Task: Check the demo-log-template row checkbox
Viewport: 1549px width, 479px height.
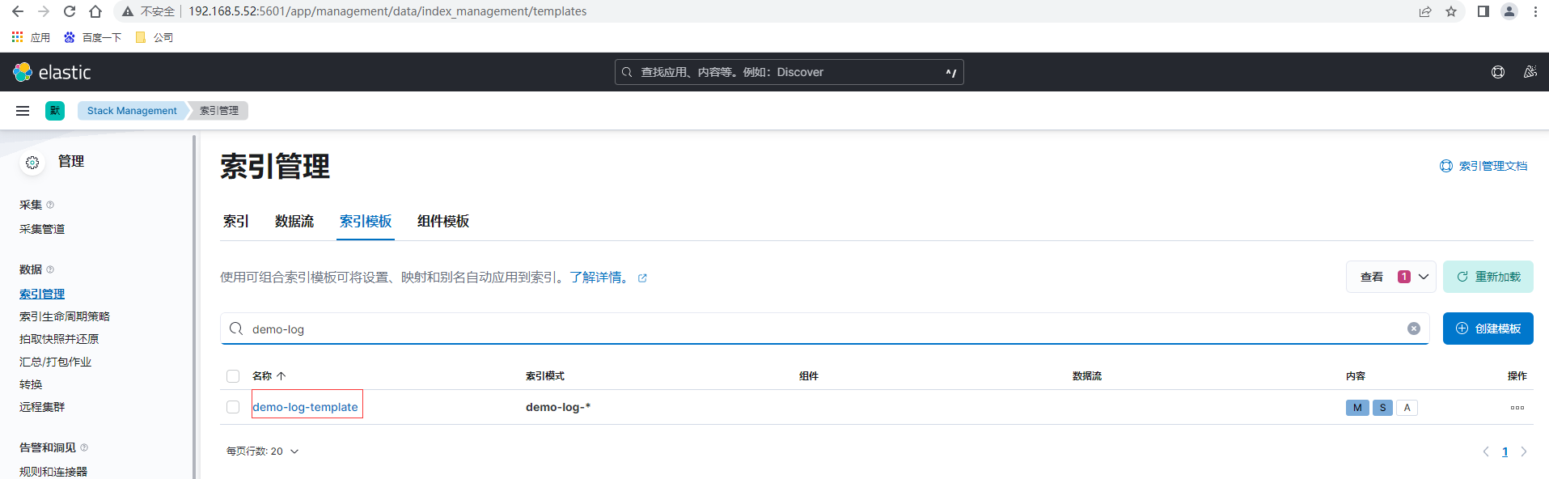Action: tap(233, 407)
